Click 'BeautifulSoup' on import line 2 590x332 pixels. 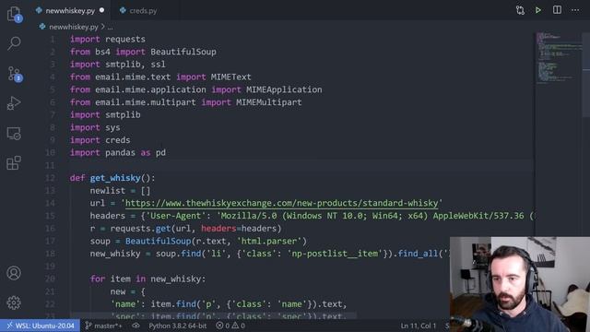pos(183,52)
